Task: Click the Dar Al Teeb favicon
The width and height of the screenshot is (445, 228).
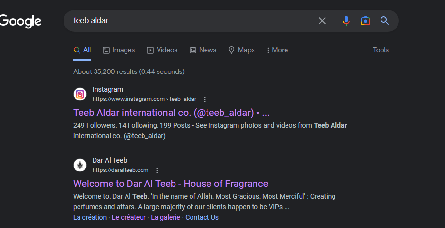Action: 80,165
